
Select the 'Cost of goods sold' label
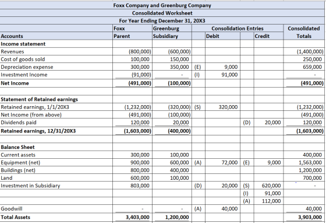(23, 60)
